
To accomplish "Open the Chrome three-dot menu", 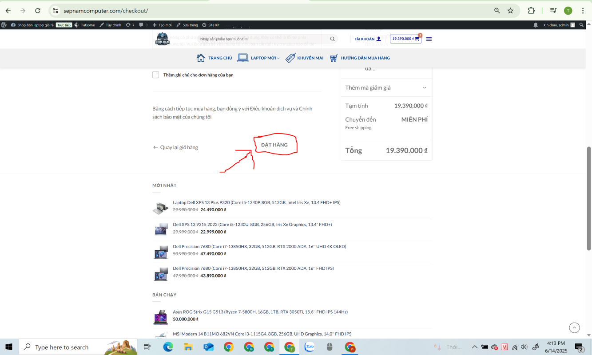I will (x=583, y=11).
